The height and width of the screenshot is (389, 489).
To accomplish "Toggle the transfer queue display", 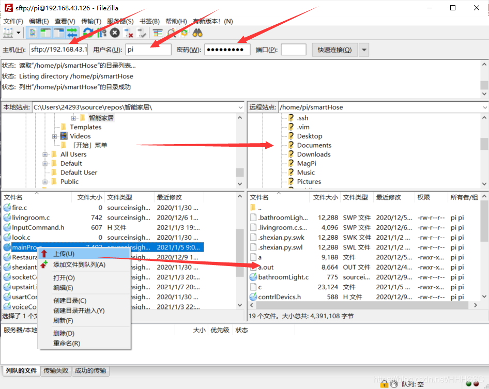I will (72, 33).
